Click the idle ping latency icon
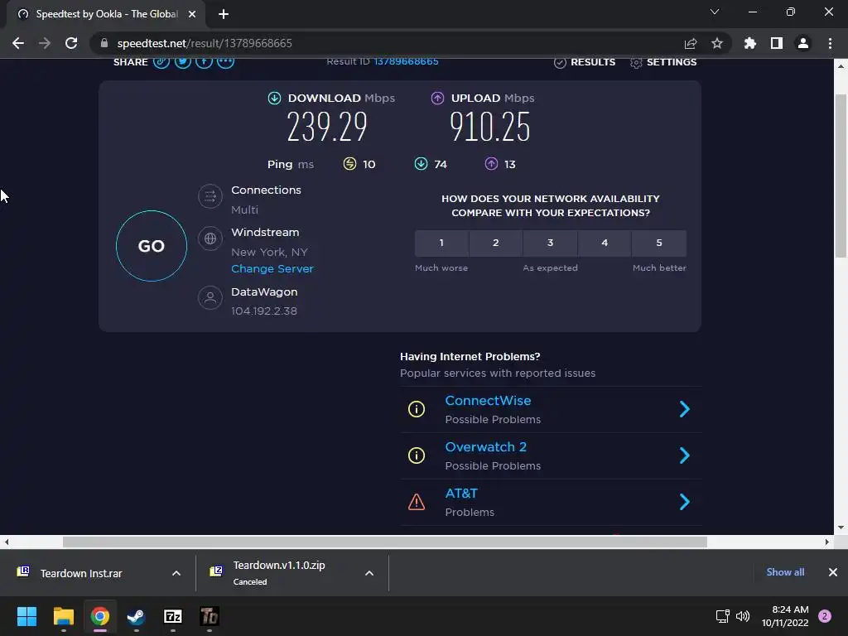Screen dimensions: 848x636 [350, 163]
